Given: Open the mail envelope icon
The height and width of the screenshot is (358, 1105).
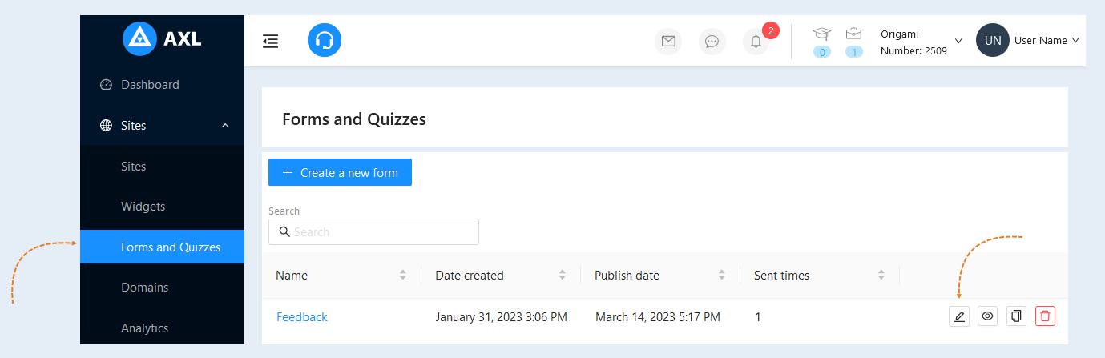Looking at the screenshot, I should coord(668,42).
